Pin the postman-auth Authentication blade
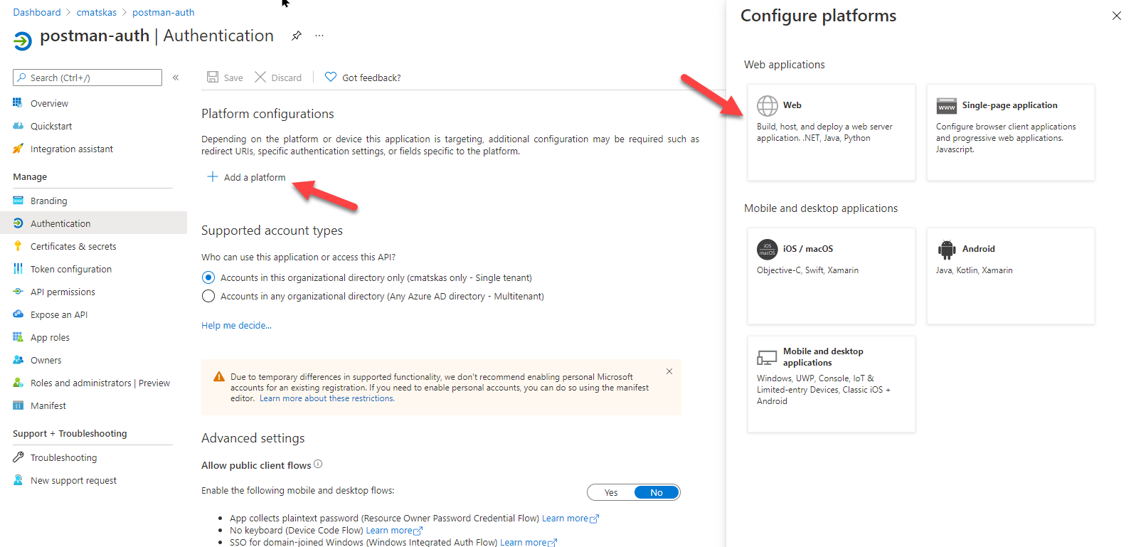 297,36
